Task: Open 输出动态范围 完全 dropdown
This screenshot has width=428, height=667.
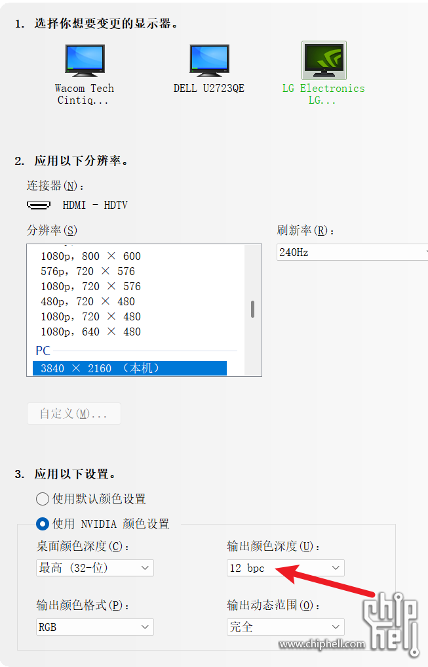Action: click(x=286, y=627)
